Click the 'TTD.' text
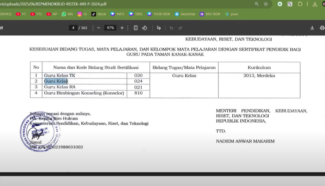The width and height of the screenshot is (325, 186). click(x=221, y=131)
